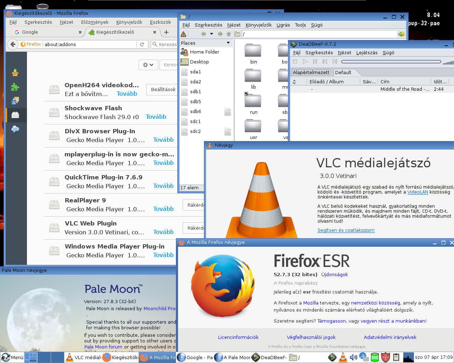The width and height of the screenshot is (454, 363).
Task: Open the Tools menu in file manager
Action: [x=300, y=25]
